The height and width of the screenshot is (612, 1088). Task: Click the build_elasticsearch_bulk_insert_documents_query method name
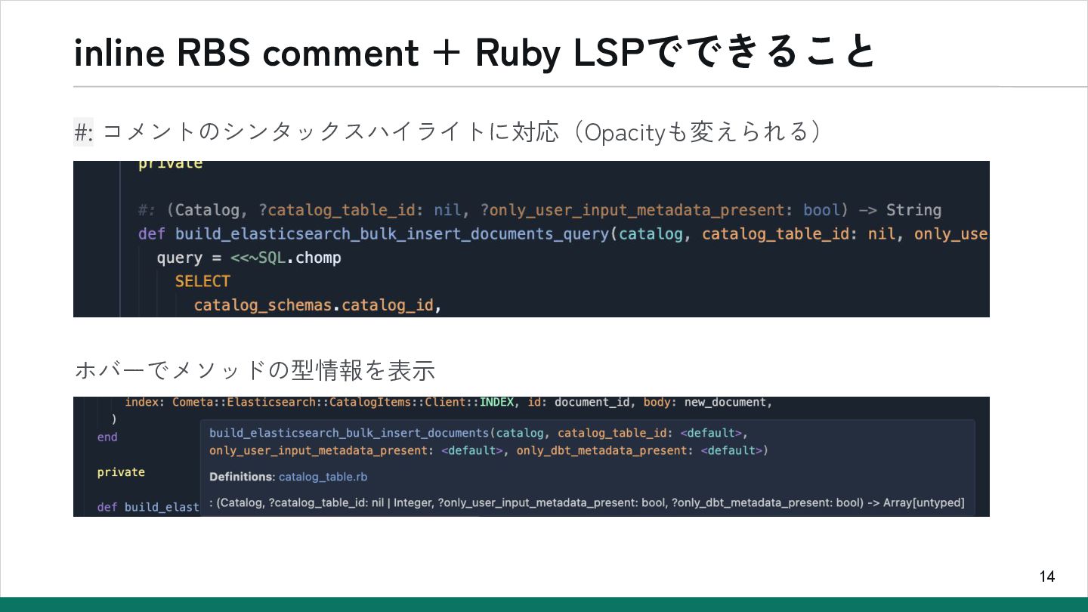391,233
